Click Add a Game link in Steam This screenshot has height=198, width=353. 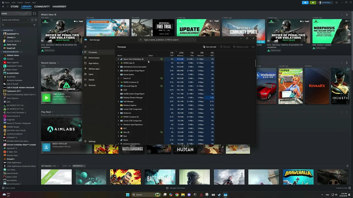tap(9, 188)
